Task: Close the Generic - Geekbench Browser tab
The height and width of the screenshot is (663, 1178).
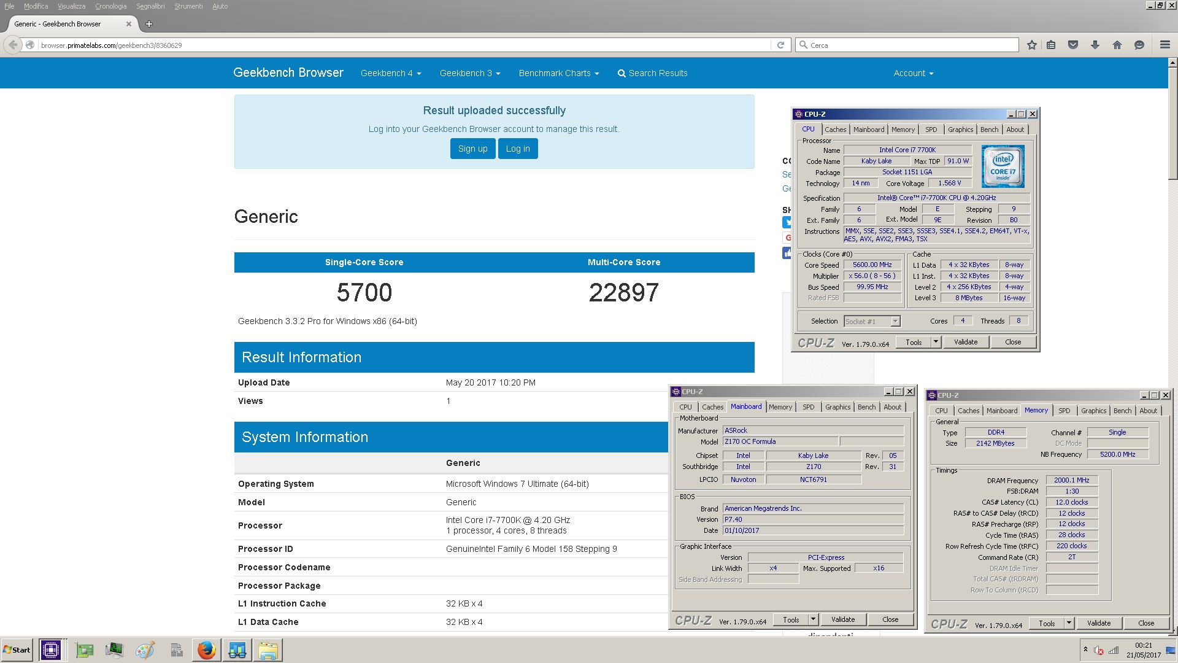Action: pyautogui.click(x=128, y=24)
